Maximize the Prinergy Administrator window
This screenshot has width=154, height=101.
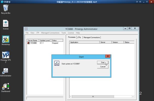(129, 28)
